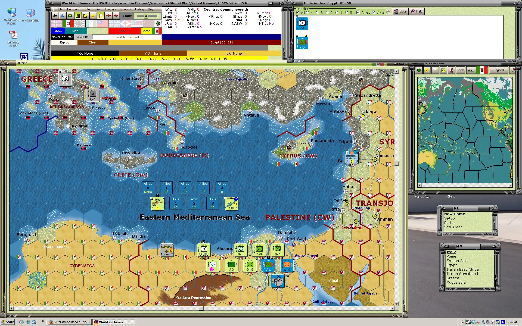
Task: Click the sun weather toolbar icon
Action: (x=93, y=16)
